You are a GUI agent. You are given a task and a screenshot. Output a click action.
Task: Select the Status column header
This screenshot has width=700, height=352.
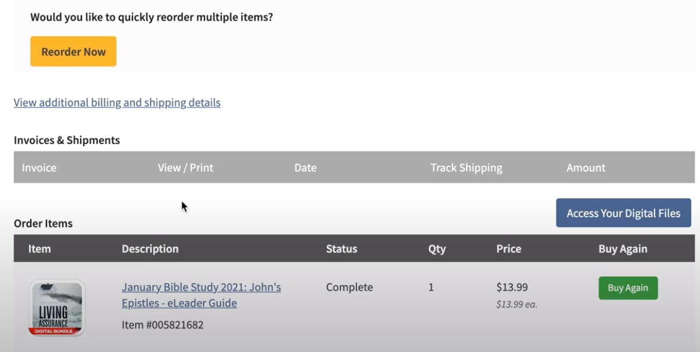(341, 249)
